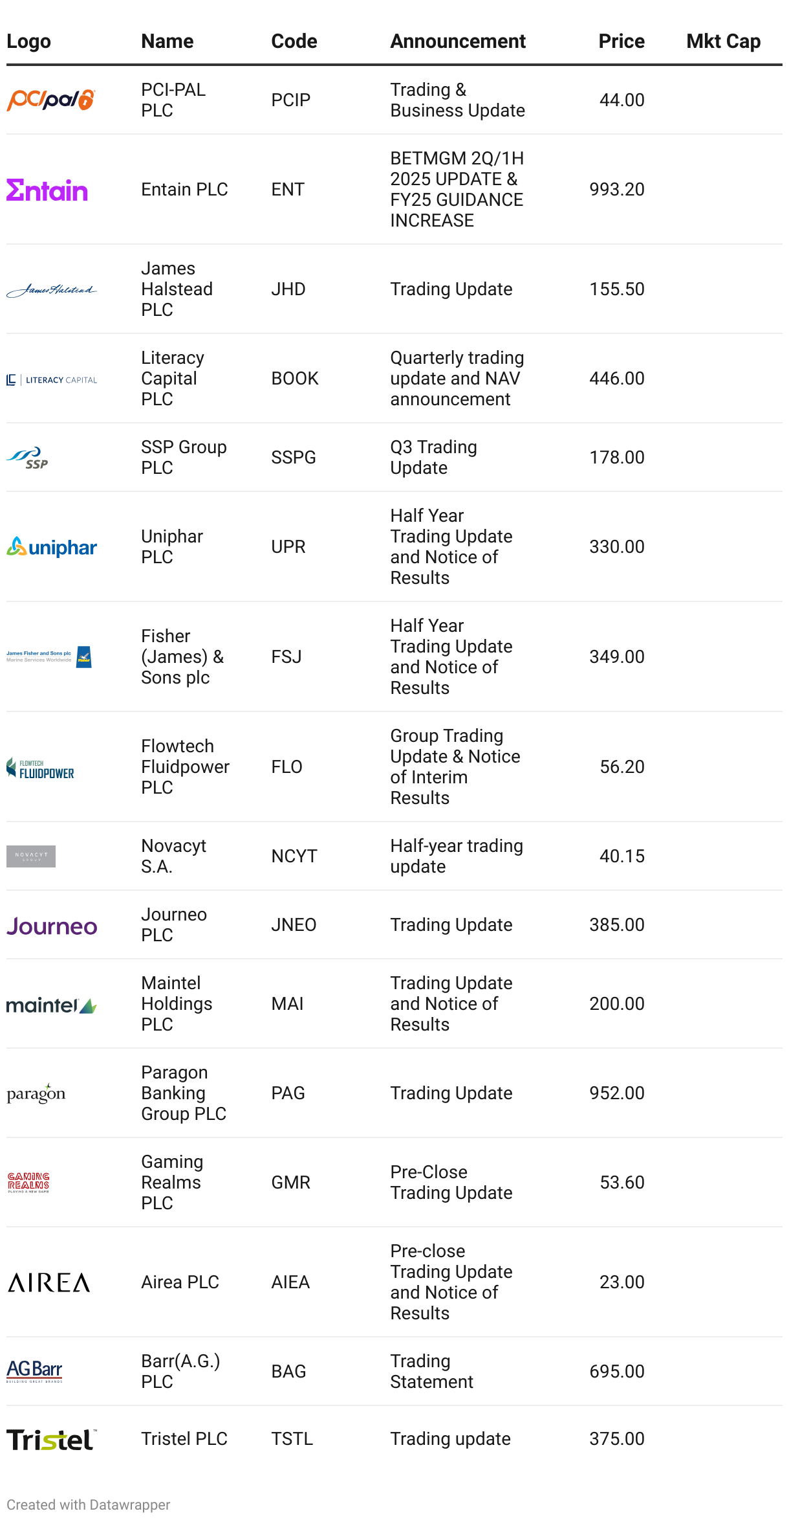Viewport: 789px width, 1520px height.
Task: Click the Literacy Capital logo
Action: [52, 380]
